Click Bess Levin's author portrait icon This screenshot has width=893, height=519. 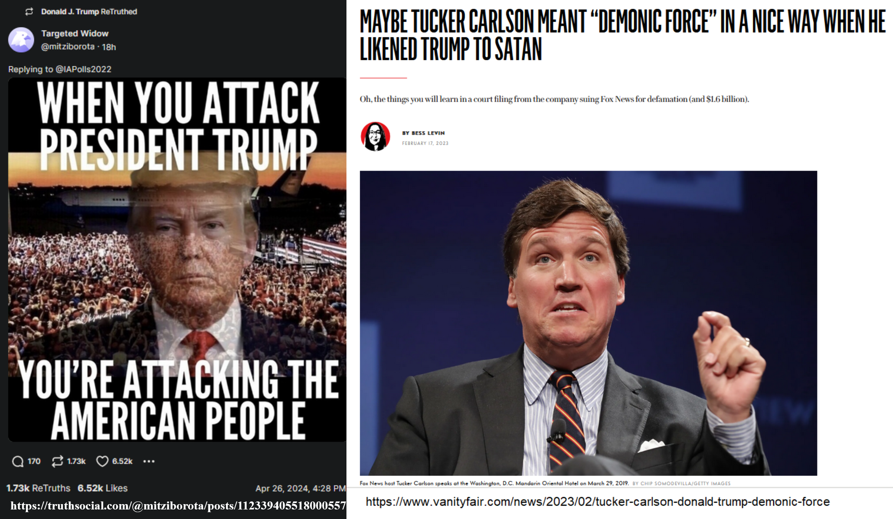coord(375,136)
